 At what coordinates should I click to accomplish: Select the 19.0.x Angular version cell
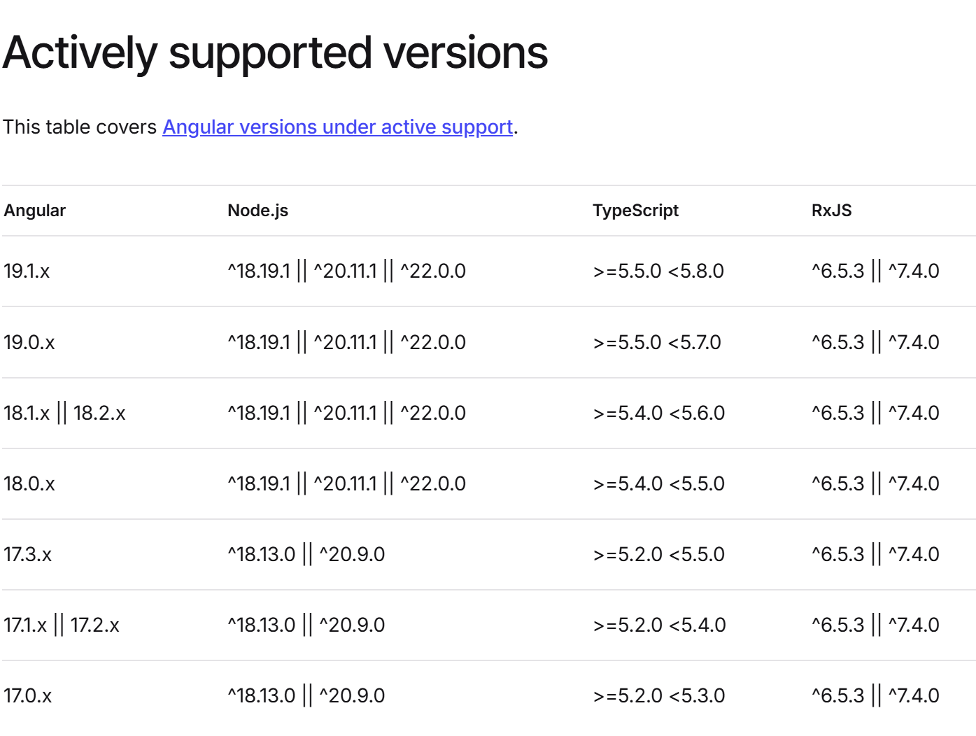(x=29, y=343)
